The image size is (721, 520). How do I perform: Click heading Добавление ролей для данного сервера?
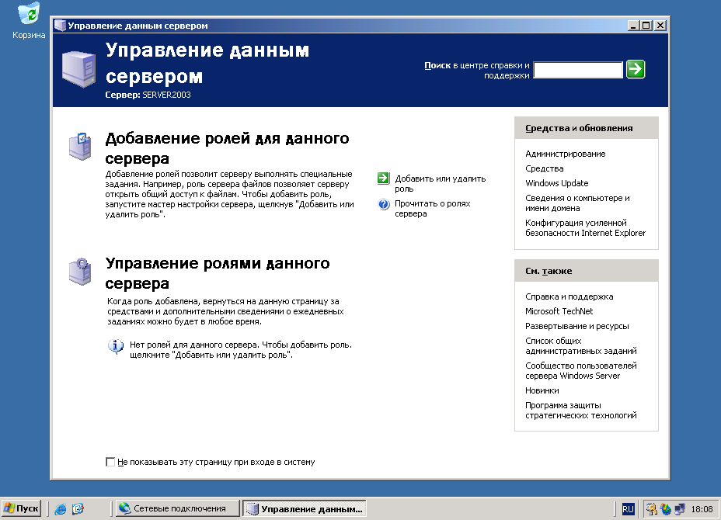[x=227, y=148]
